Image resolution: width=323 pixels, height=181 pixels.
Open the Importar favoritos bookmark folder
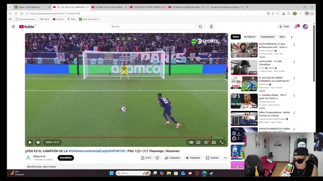click(25, 19)
